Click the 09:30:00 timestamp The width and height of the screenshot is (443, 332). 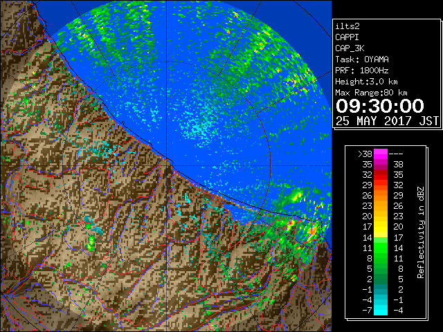point(380,106)
